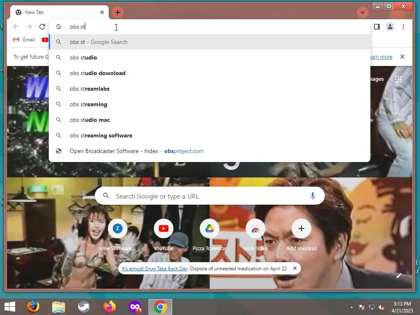Open the Chrome profile avatar
Image resolution: width=420 pixels, height=315 pixels.
pos(390,27)
